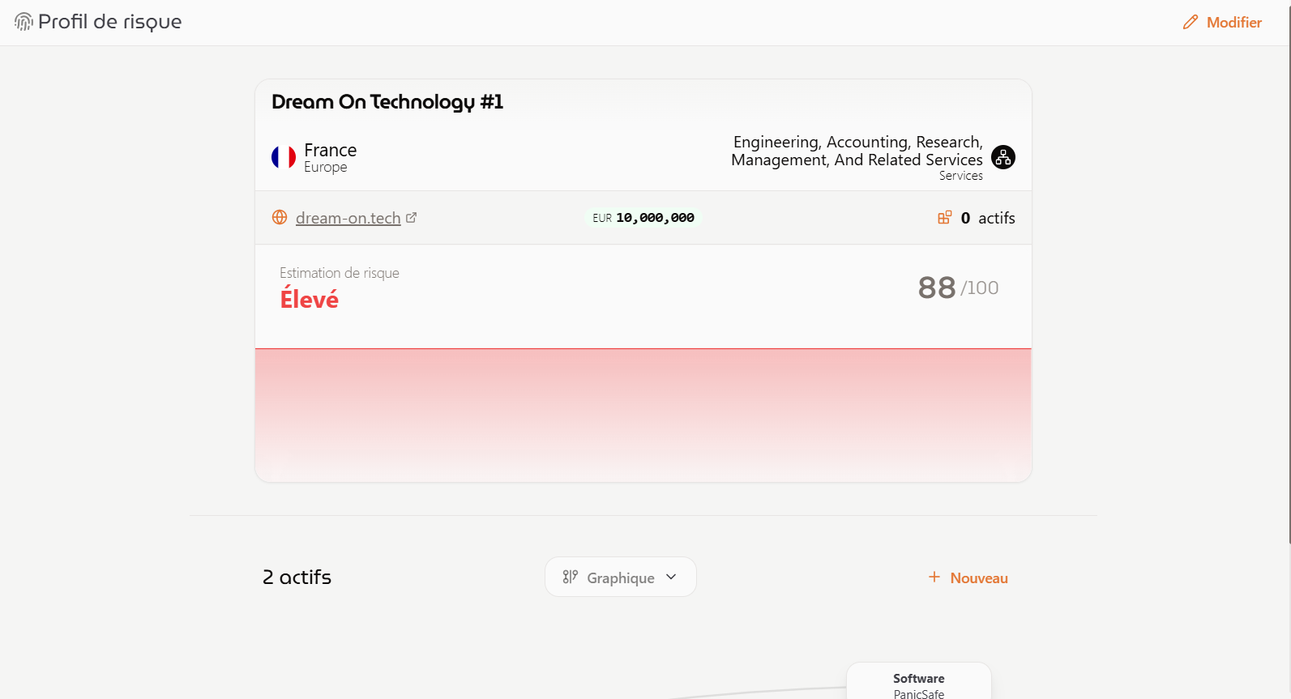Click the pencil icon next to Modifier
Viewport: 1291px width, 699px height.
point(1190,23)
